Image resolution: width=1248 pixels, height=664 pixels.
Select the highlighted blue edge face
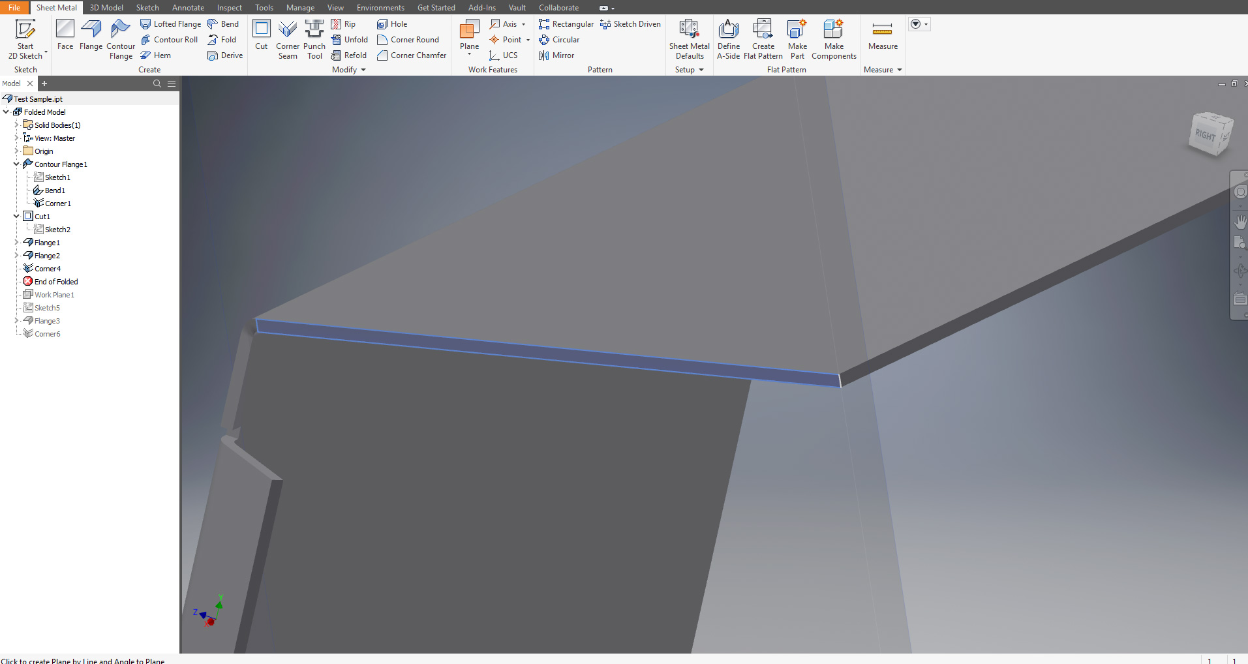[x=548, y=352]
